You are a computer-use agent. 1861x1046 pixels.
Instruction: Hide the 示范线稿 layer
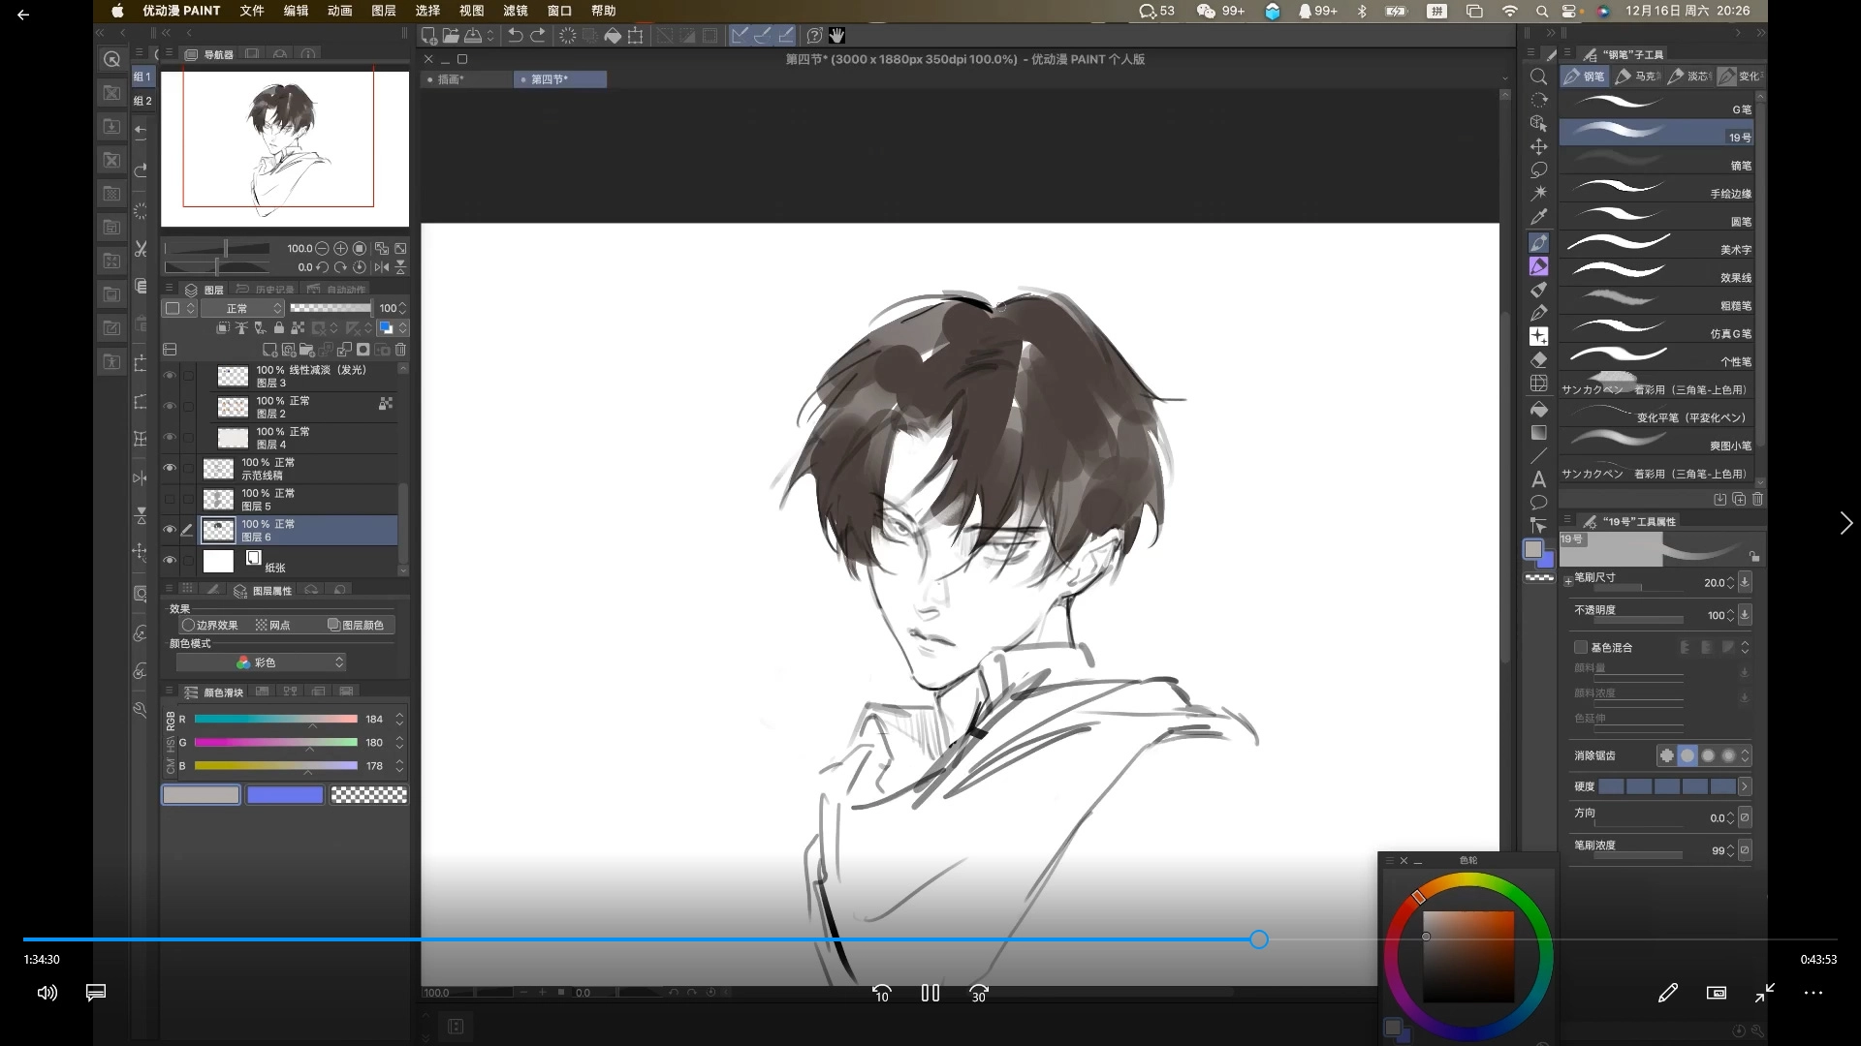(170, 469)
